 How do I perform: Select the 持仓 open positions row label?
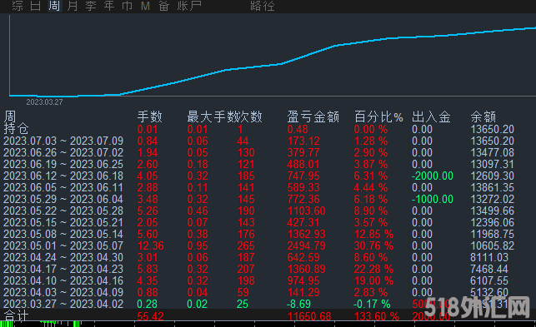[16, 129]
